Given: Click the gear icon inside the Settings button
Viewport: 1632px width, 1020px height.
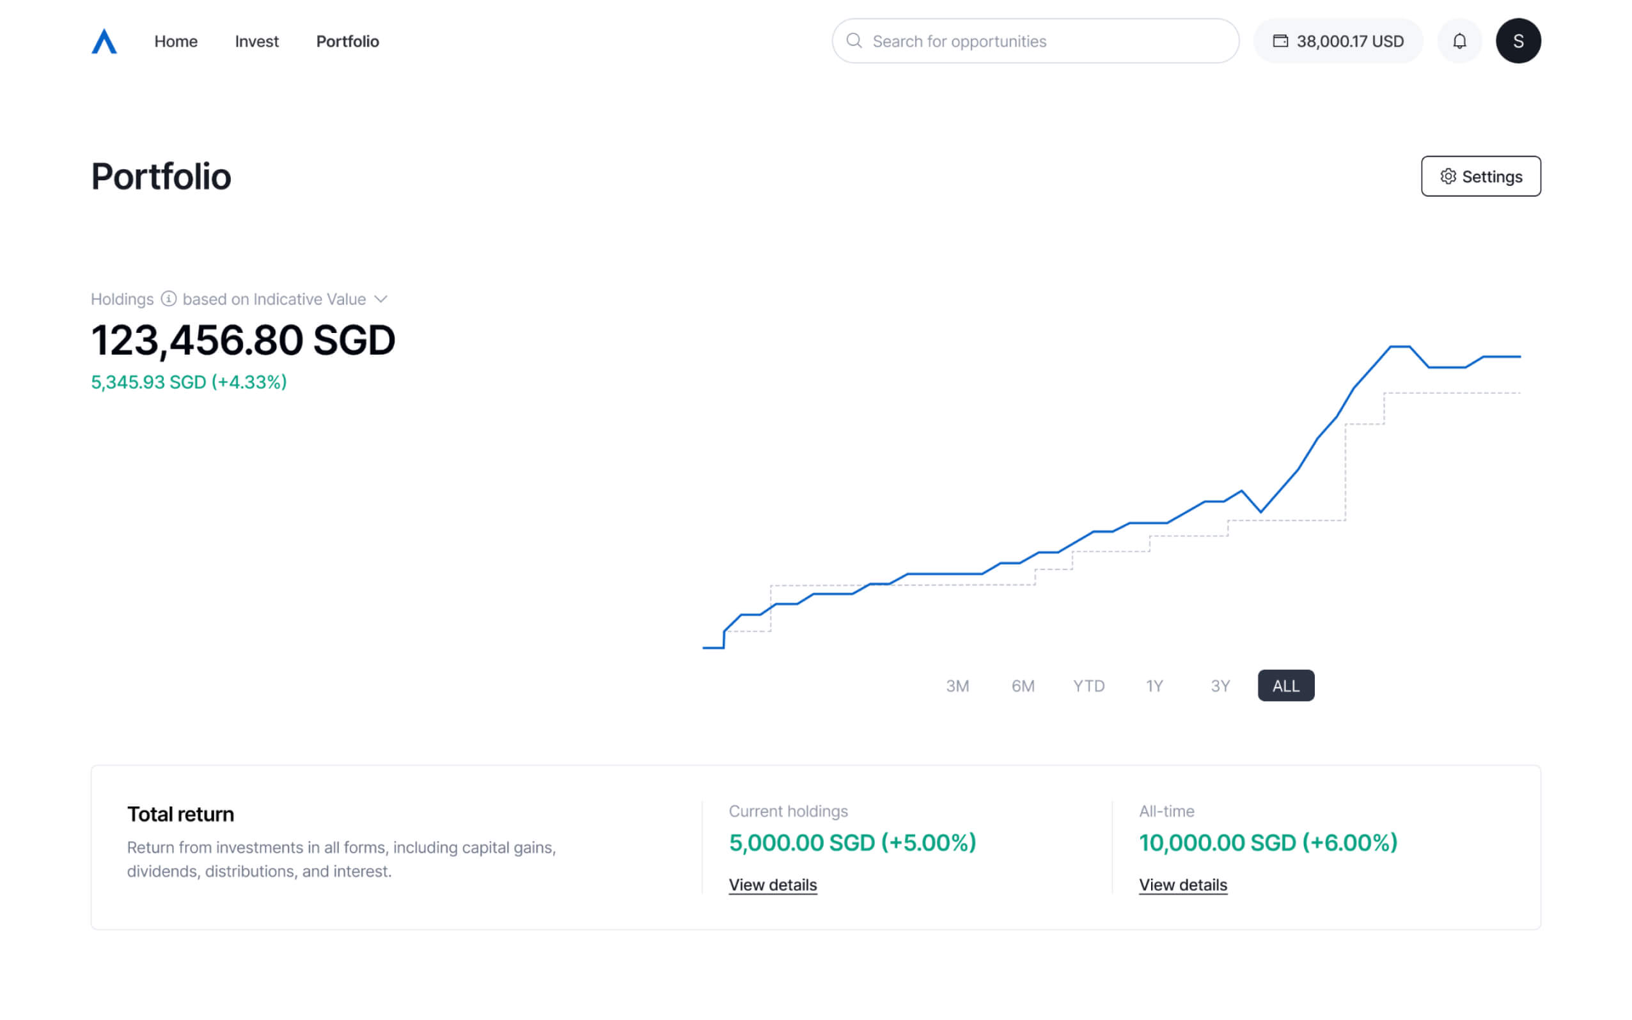Looking at the screenshot, I should 1450,176.
